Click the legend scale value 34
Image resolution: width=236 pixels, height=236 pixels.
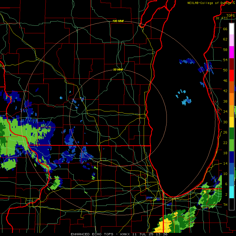(225, 111)
